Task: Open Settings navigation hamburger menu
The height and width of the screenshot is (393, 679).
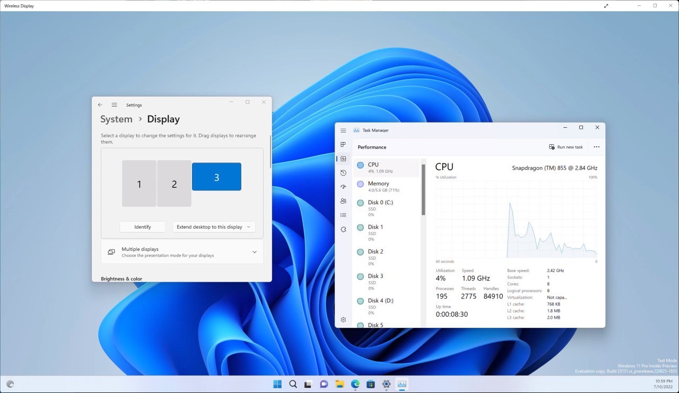Action: (114, 105)
